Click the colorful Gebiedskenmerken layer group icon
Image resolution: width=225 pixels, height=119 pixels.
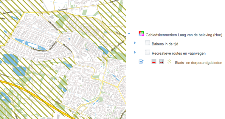click(x=141, y=34)
